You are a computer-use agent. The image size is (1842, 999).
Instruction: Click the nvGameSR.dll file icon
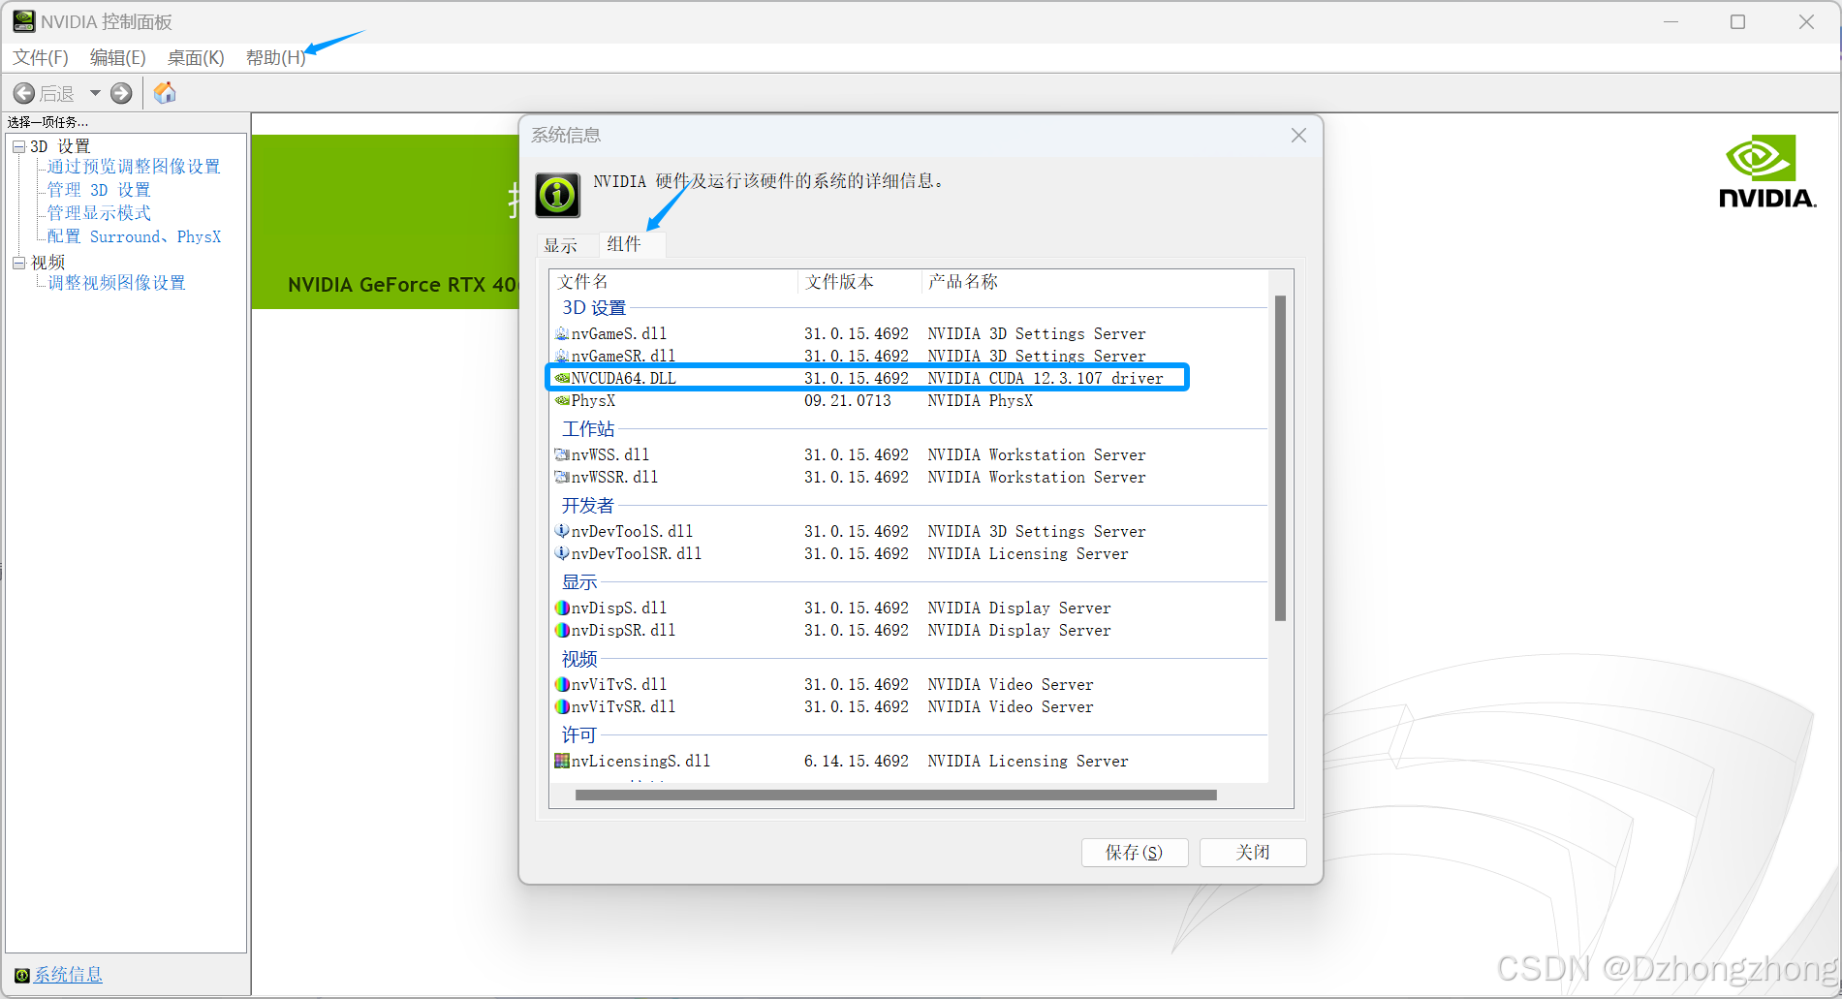click(x=562, y=356)
